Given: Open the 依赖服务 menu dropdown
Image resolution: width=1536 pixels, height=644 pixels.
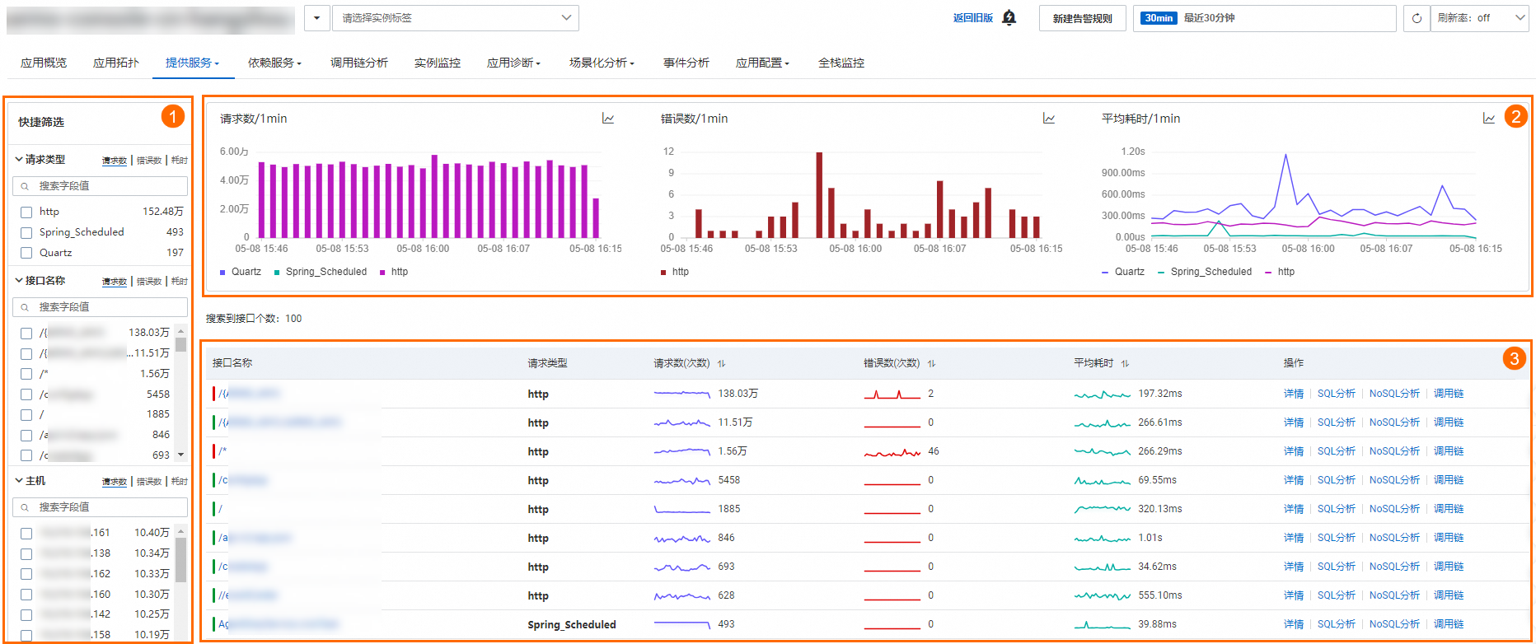Looking at the screenshot, I should pyautogui.click(x=274, y=63).
